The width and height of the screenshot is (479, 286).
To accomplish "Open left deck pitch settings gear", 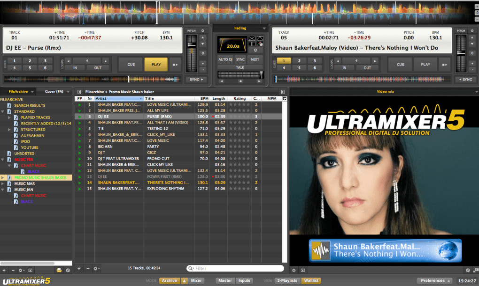I will (202, 31).
